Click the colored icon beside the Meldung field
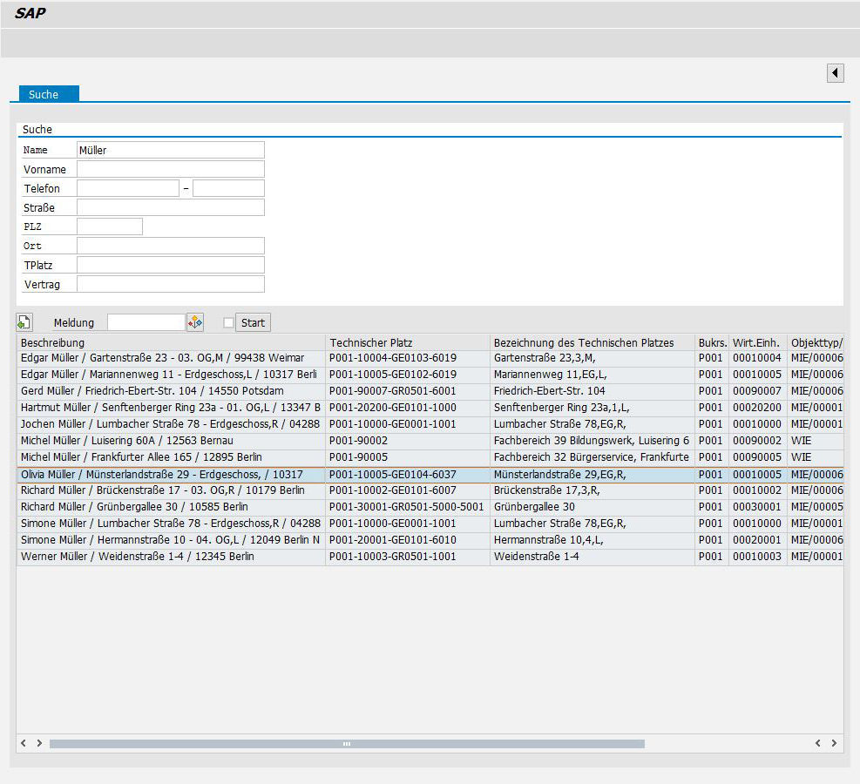This screenshot has height=784, width=860. tap(195, 322)
